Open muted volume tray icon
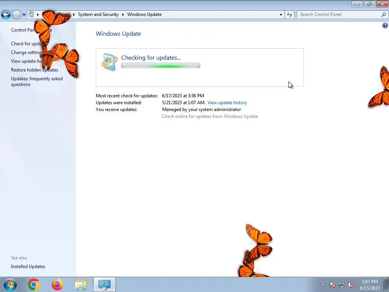 pos(351,285)
